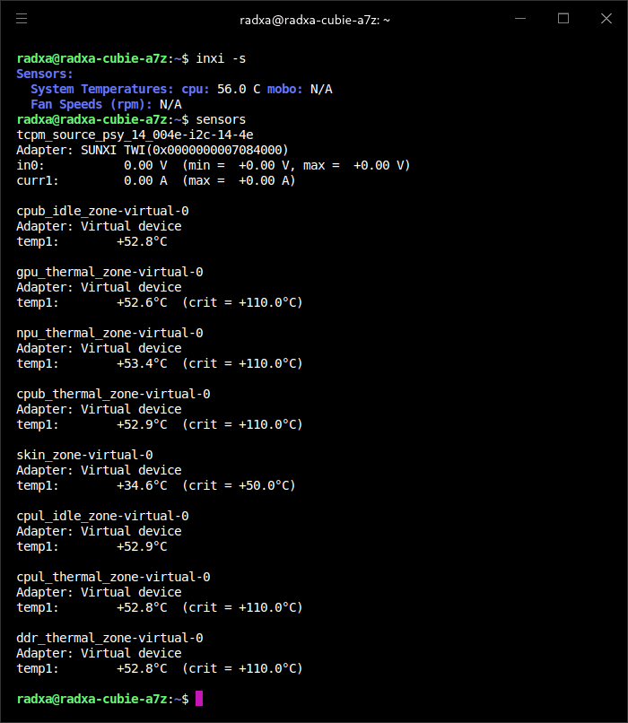
Task: Open the terminal hamburger menu
Action: [22, 19]
